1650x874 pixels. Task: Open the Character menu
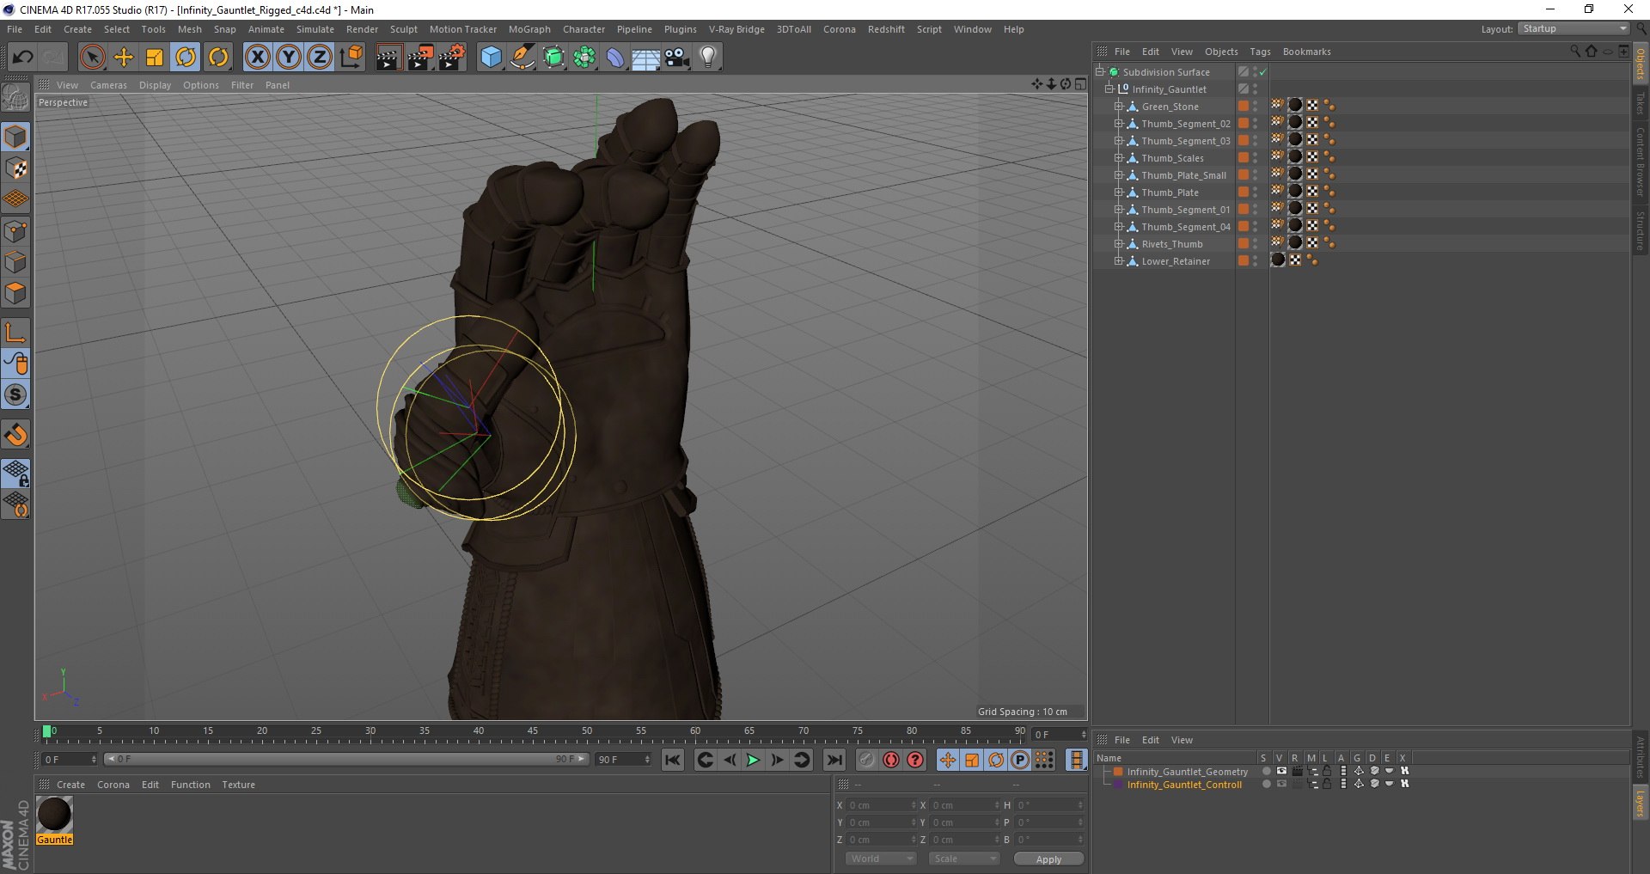[x=584, y=29]
